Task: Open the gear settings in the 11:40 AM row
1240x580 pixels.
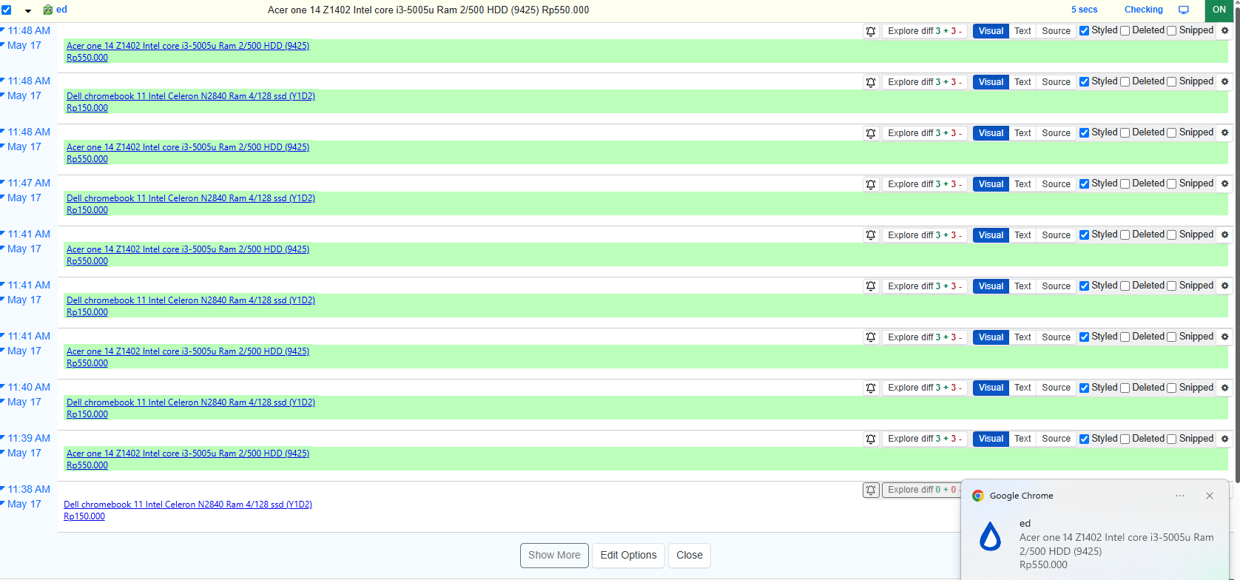Action: [1224, 388]
